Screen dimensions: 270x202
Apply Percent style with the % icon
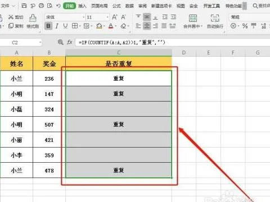click(245, 26)
